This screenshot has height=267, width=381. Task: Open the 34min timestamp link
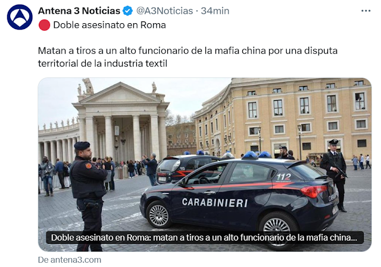tap(215, 11)
